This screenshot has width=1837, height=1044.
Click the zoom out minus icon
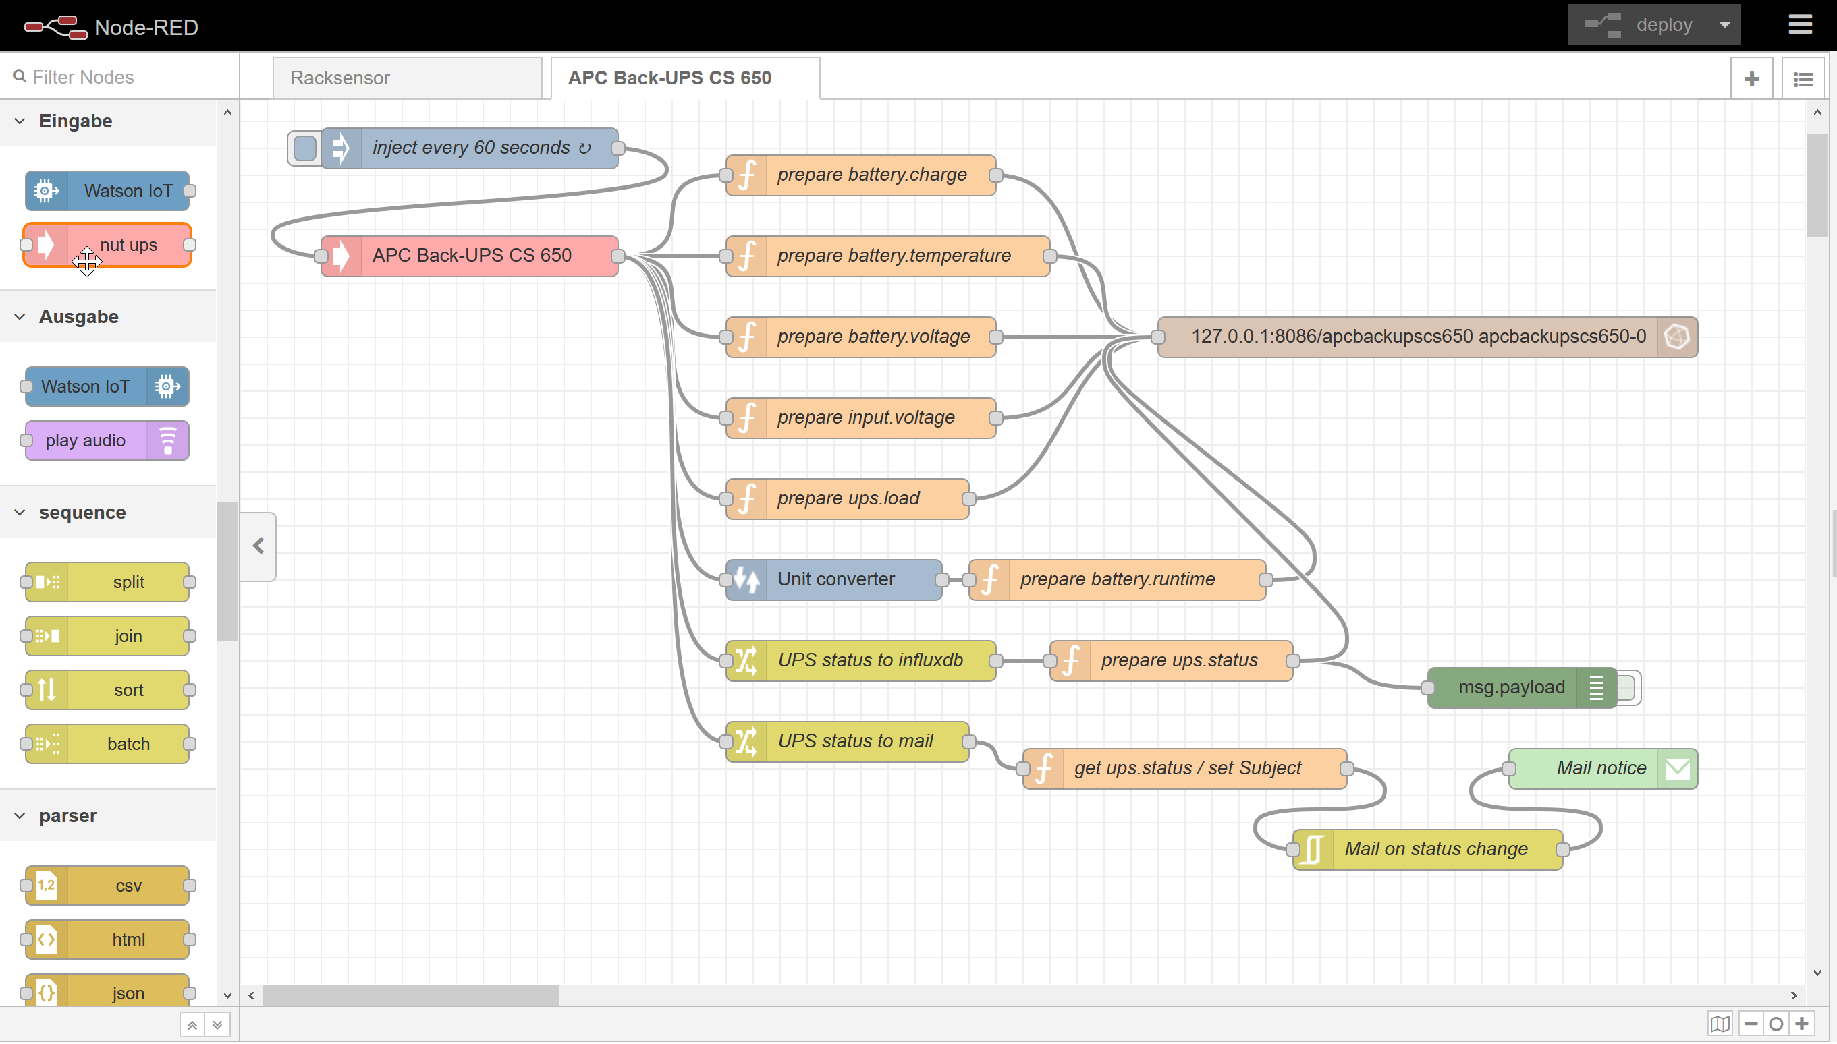(1750, 1023)
